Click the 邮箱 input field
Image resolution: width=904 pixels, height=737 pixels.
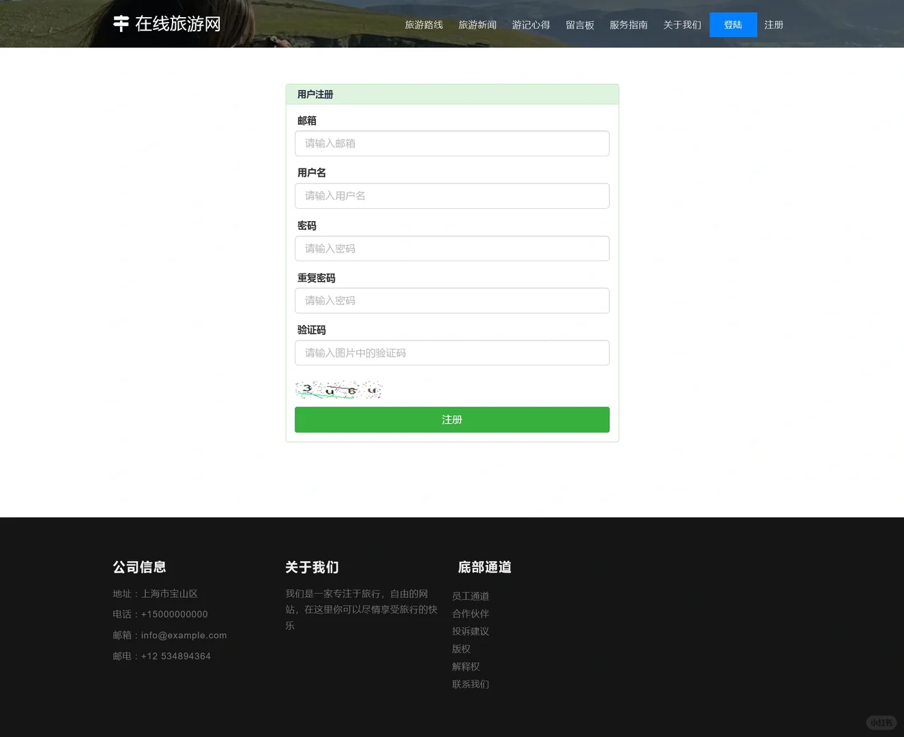452,143
